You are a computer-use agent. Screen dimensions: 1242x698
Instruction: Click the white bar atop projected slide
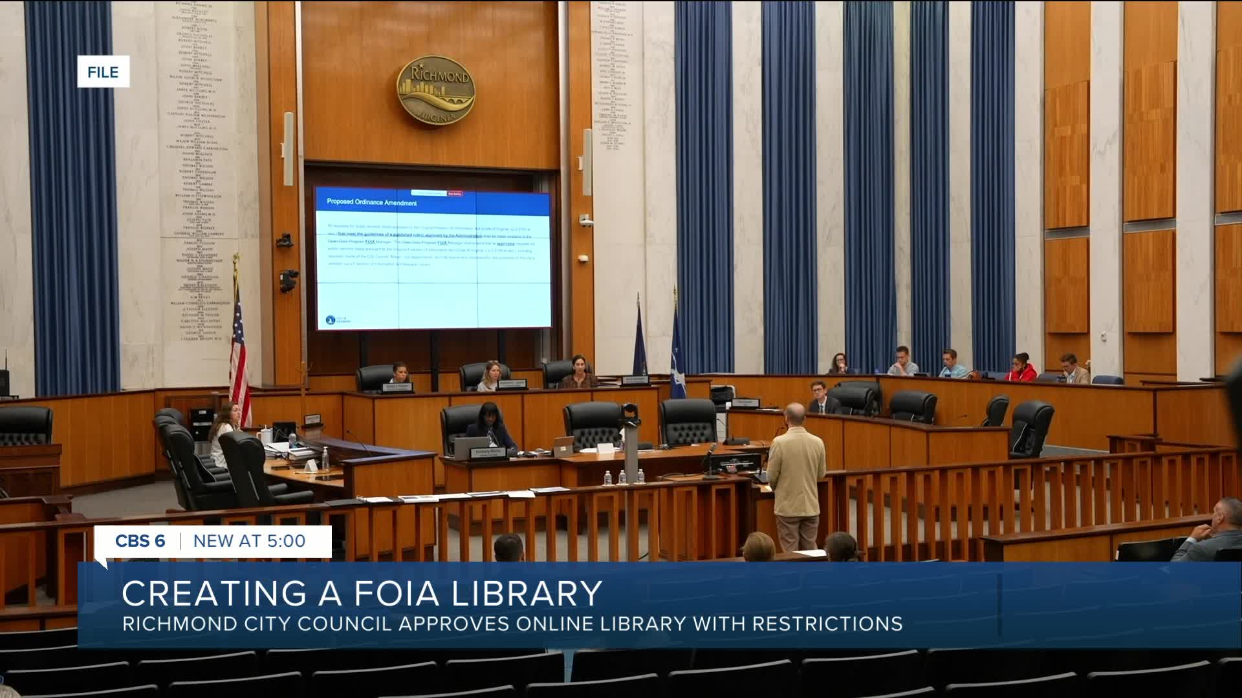click(428, 193)
